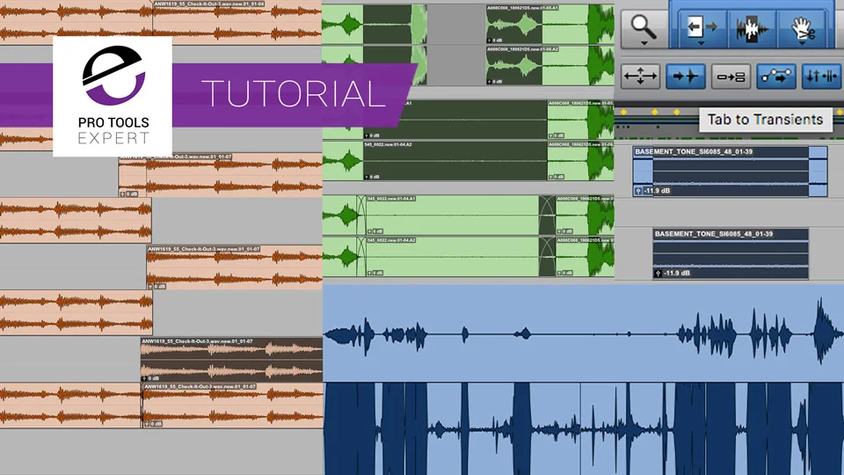844x475 pixels.
Task: Toggle the blue up-down arrows button
Action: [821, 76]
